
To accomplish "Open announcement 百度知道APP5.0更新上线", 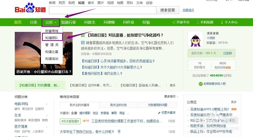I will (x=209, y=109).
